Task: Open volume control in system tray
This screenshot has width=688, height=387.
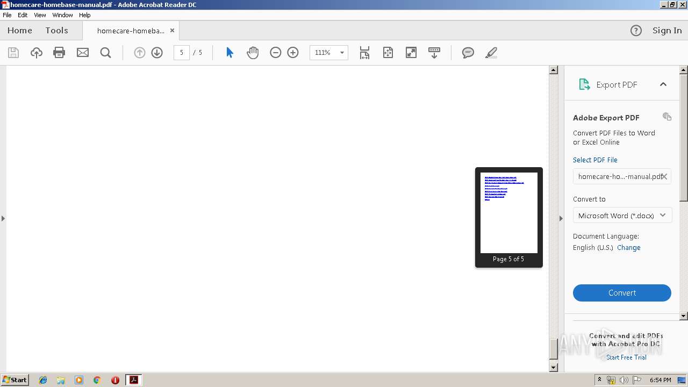Action: click(623, 380)
